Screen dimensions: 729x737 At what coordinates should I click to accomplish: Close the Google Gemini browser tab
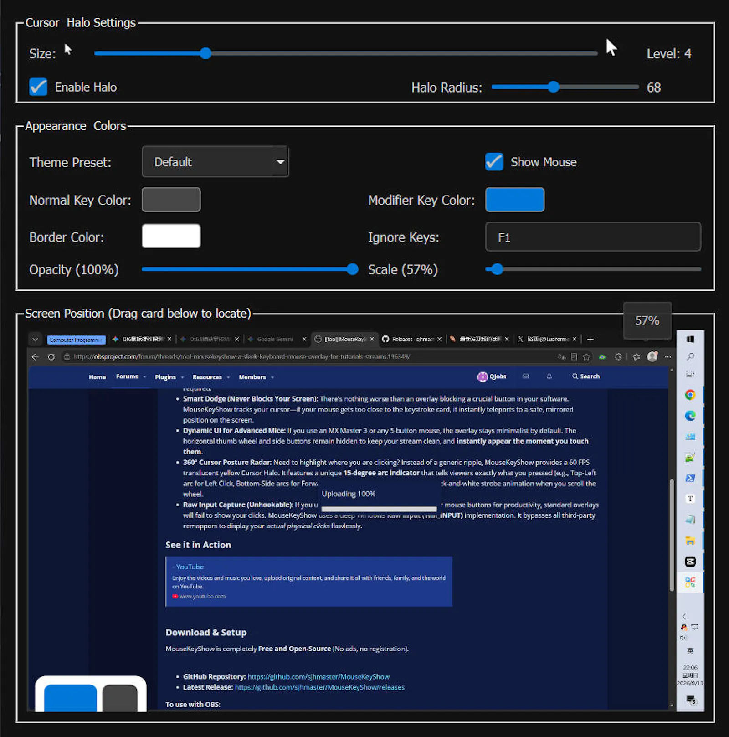point(304,339)
